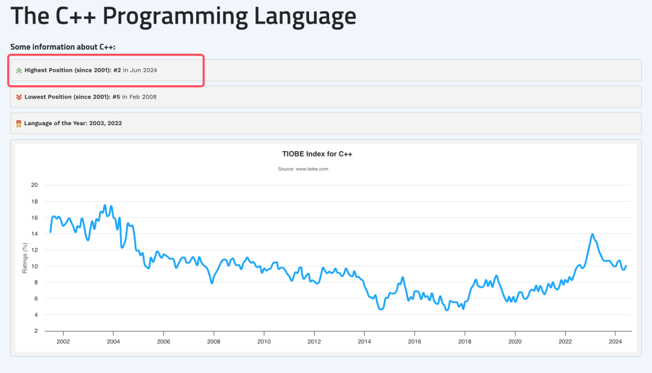Click the x-axis year label 2022

(565, 342)
